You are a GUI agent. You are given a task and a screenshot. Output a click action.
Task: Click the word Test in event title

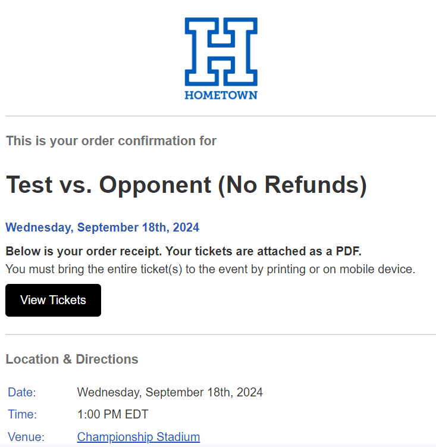[x=30, y=185]
